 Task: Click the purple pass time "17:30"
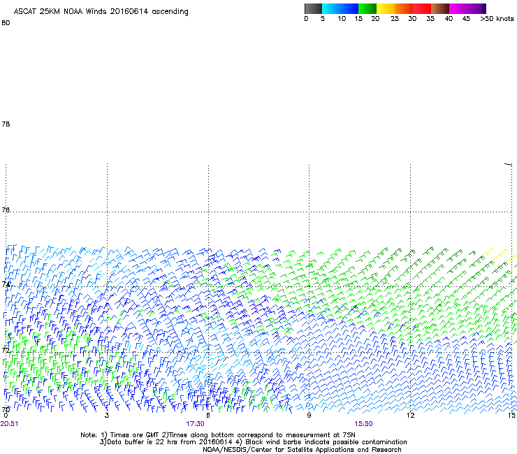195,424
